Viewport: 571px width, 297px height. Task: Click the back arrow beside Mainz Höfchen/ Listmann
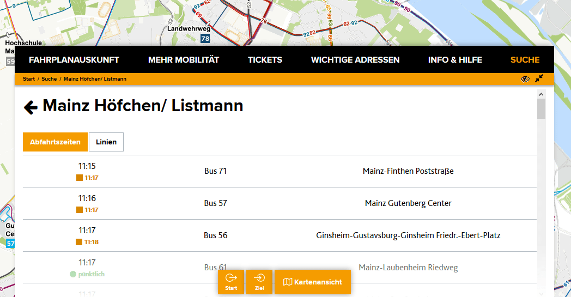(31, 107)
